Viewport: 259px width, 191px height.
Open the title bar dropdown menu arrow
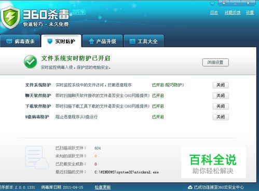224,3
